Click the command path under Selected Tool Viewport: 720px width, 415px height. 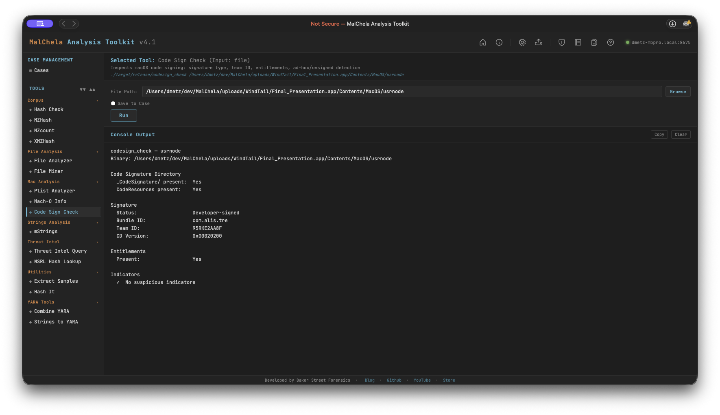point(257,75)
